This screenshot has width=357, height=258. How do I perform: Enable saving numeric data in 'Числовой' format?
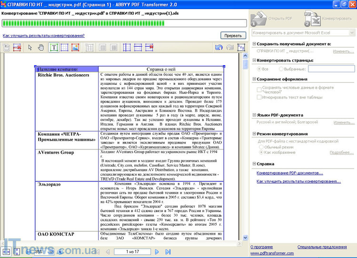[259, 89]
